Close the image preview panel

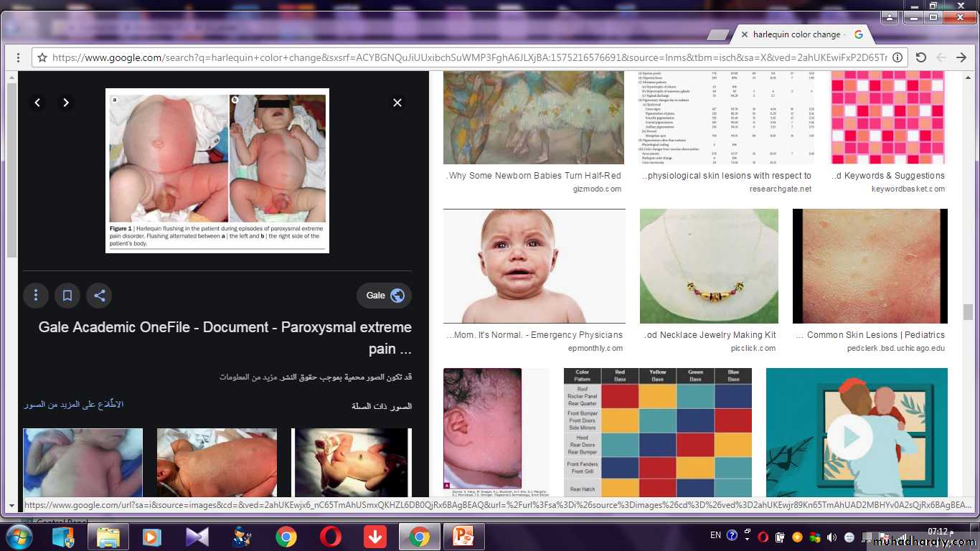pos(397,103)
